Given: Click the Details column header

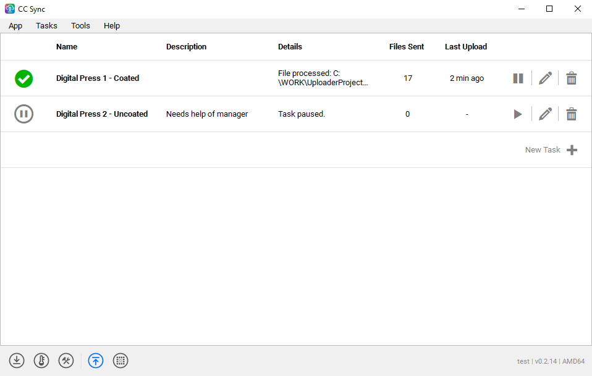Looking at the screenshot, I should tap(290, 47).
